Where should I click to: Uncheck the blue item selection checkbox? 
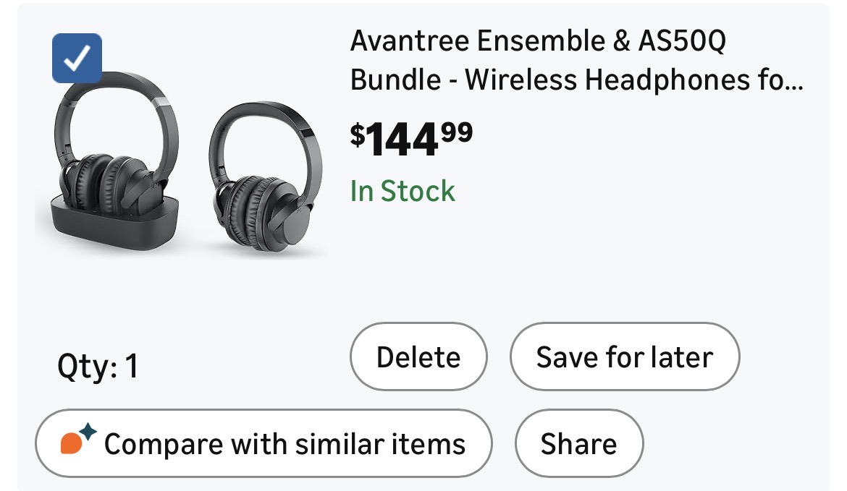pyautogui.click(x=77, y=59)
